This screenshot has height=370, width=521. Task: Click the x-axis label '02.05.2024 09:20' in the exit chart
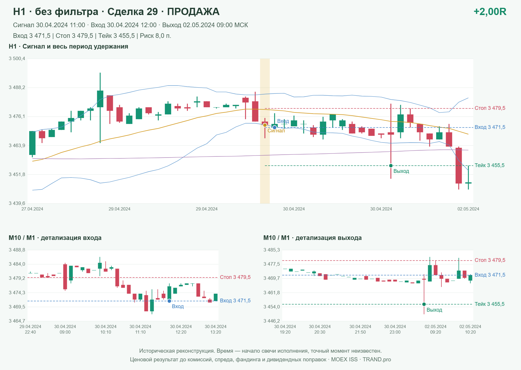tap(436, 329)
